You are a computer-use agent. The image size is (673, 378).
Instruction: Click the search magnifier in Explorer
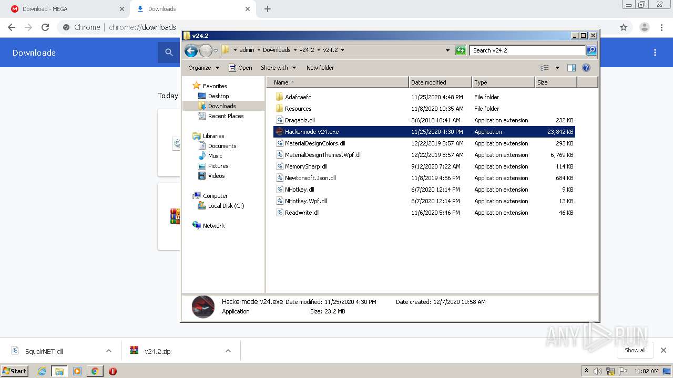tap(592, 50)
